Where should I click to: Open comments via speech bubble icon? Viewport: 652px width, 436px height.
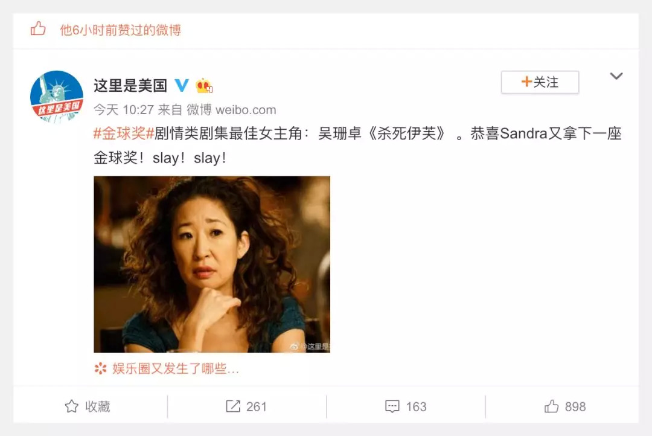(392, 406)
